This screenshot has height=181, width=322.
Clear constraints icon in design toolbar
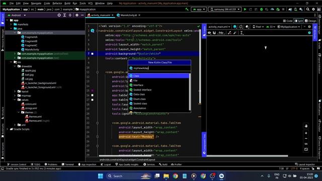click(229, 33)
